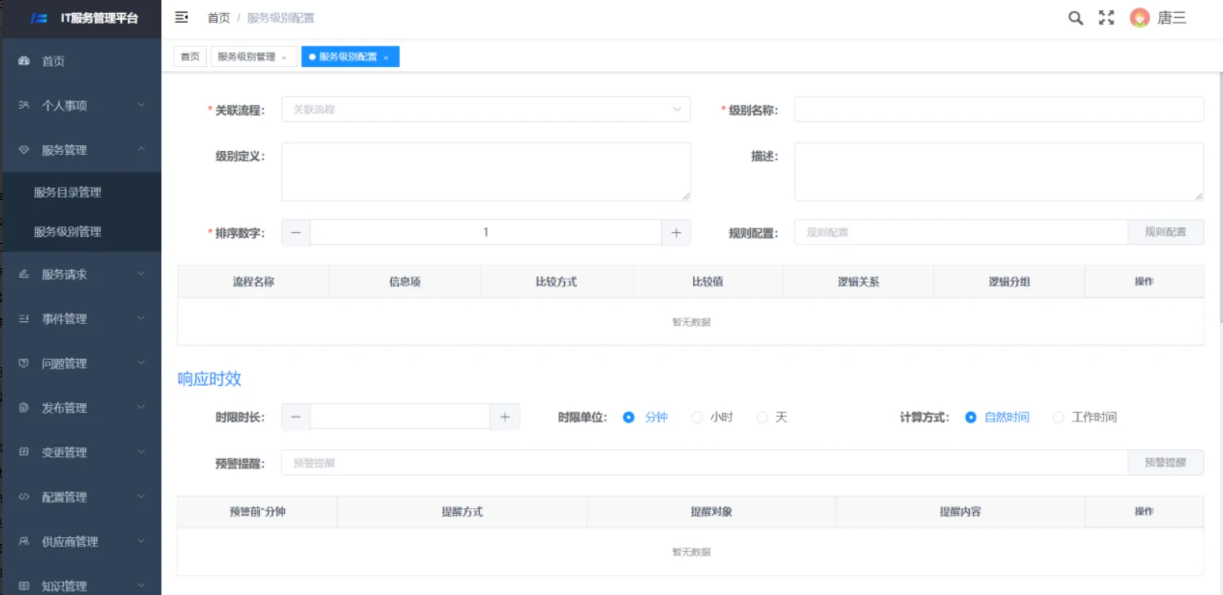This screenshot has width=1223, height=595.
Task: Open the 关联流程 dropdown
Action: [486, 110]
